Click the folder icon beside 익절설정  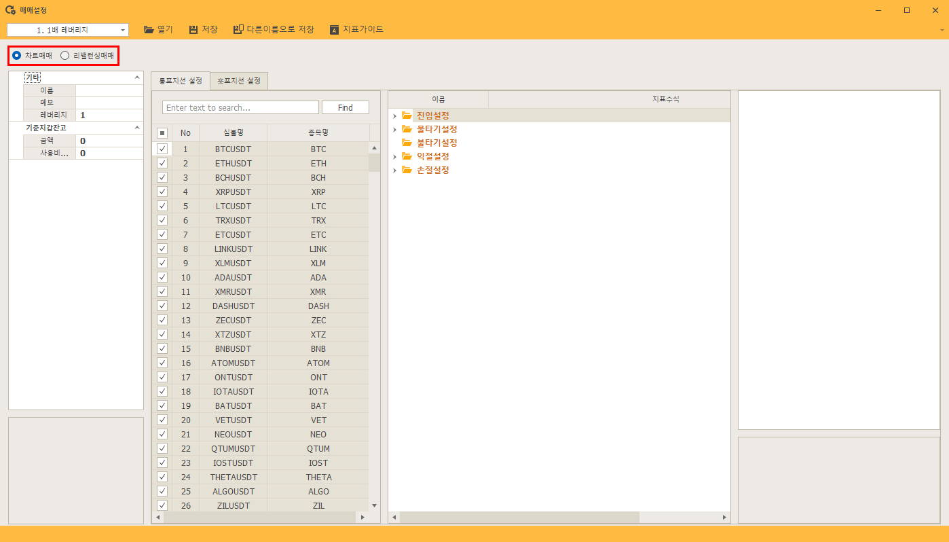tap(407, 156)
